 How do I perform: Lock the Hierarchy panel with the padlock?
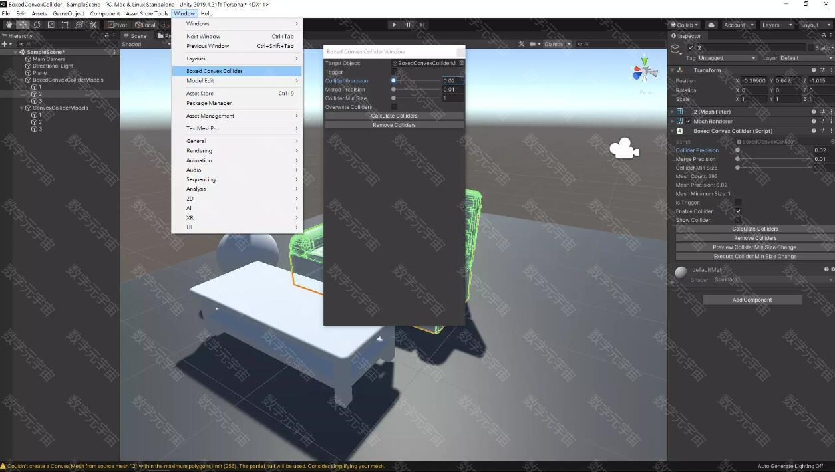pyautogui.click(x=107, y=36)
